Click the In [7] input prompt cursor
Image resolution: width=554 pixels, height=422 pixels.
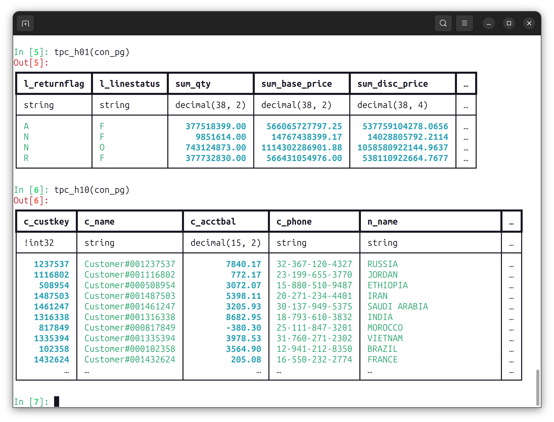[x=57, y=402]
